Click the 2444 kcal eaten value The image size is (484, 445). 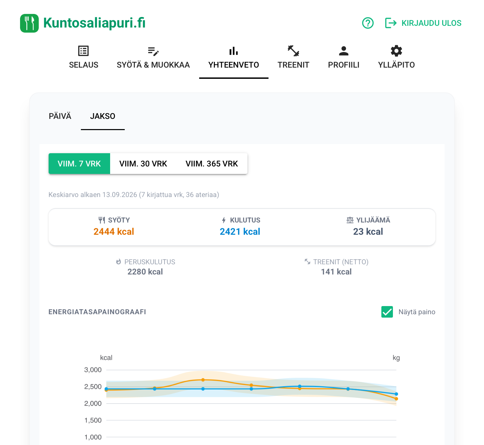tap(114, 232)
